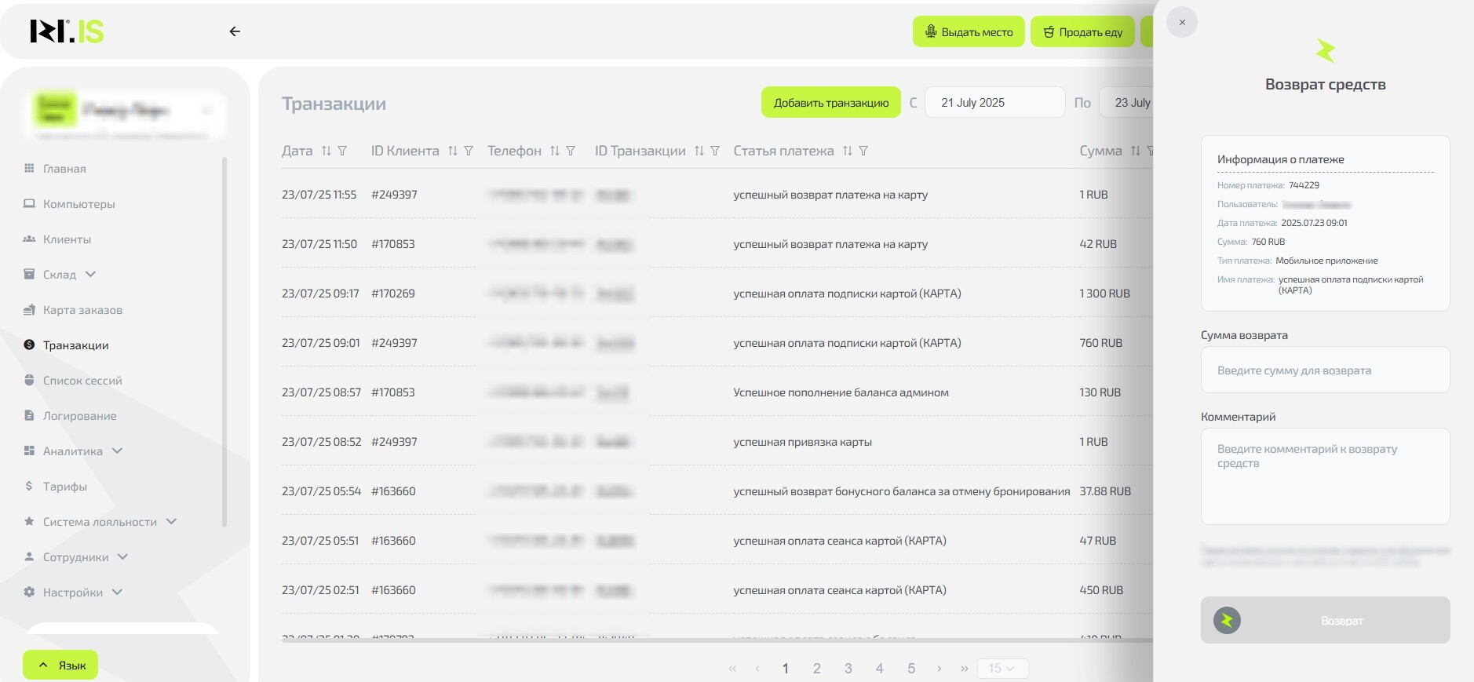Open the start date field 21 July 2025
Viewport: 1474px width, 682px height.
point(994,103)
